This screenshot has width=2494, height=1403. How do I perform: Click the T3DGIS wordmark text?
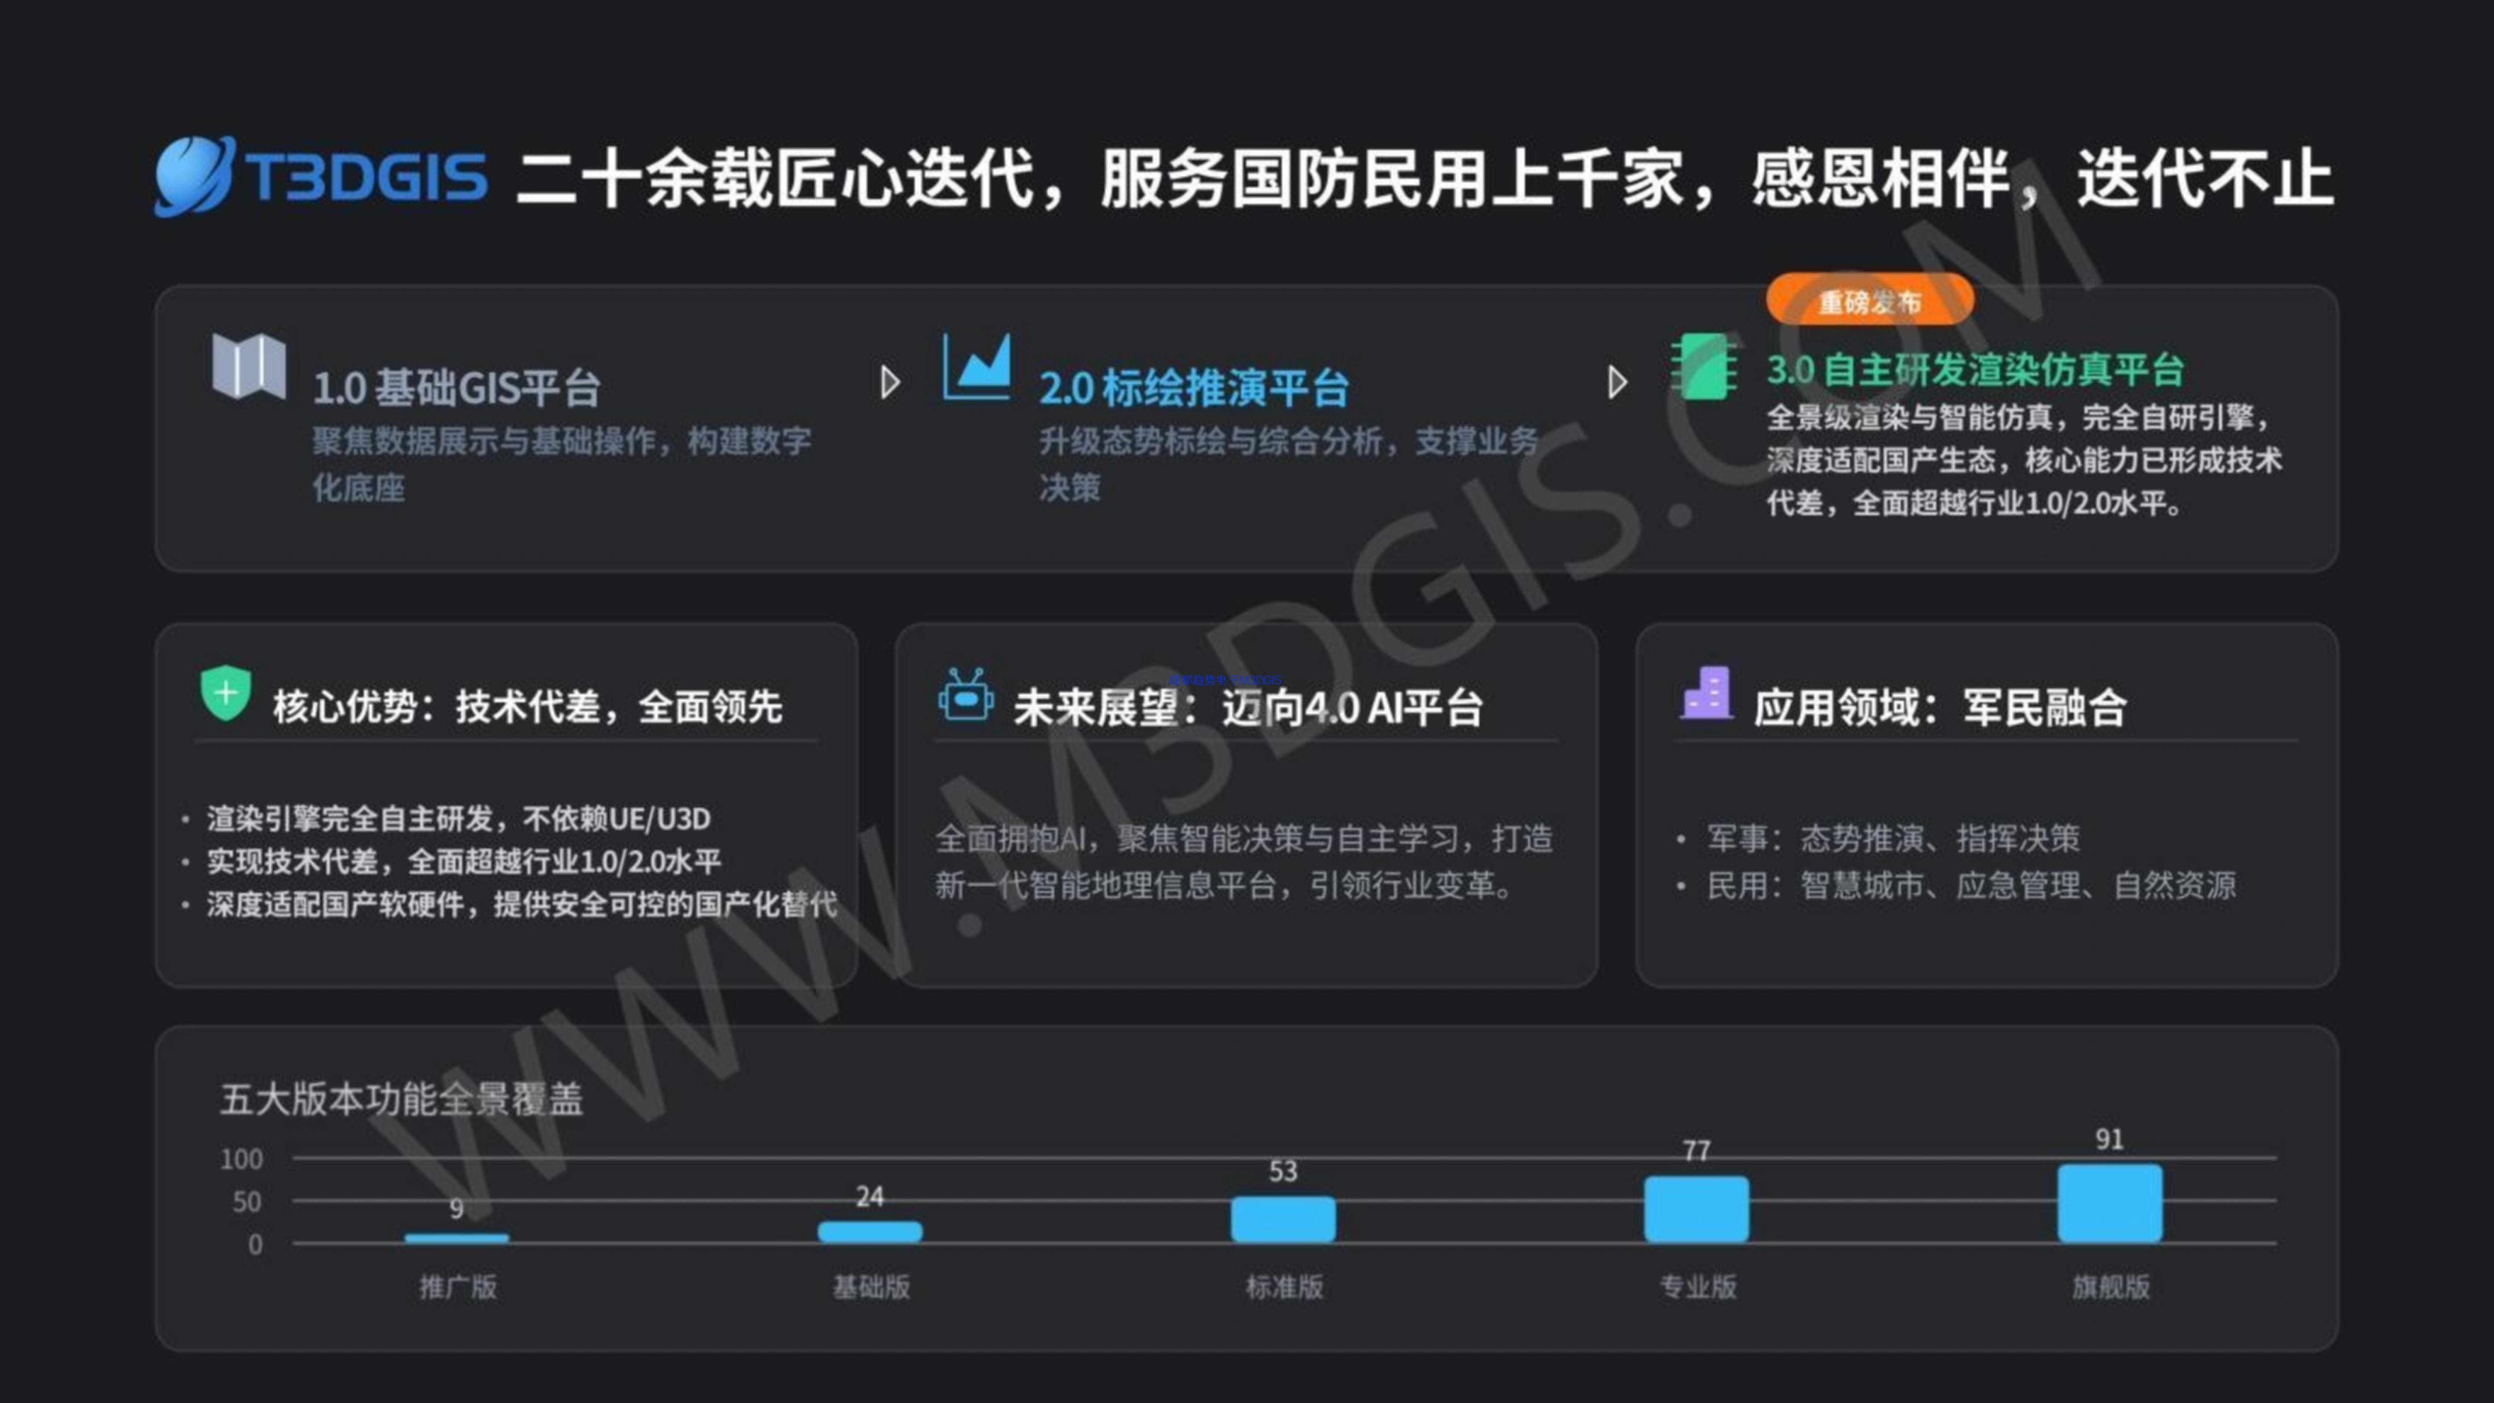tap(366, 178)
